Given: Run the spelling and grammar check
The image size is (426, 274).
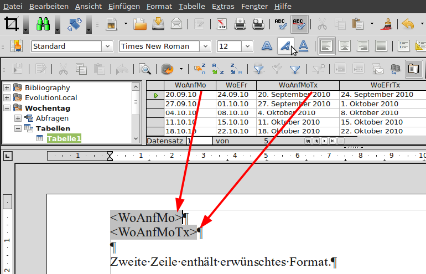Looking at the screenshot, I should point(280,24).
